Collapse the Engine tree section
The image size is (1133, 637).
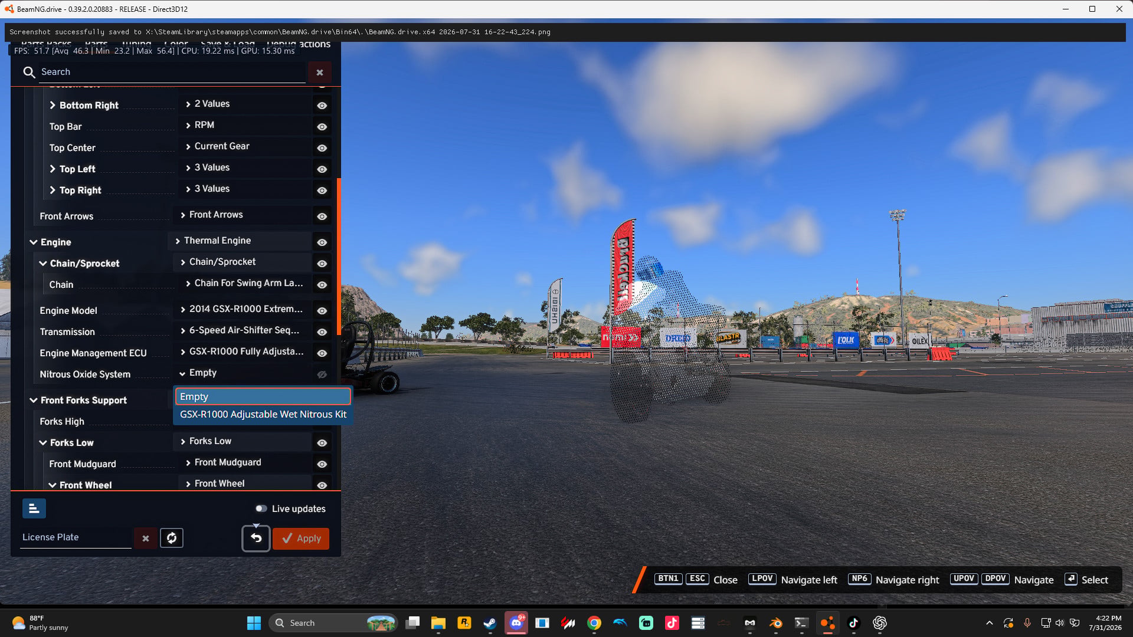[x=34, y=242]
